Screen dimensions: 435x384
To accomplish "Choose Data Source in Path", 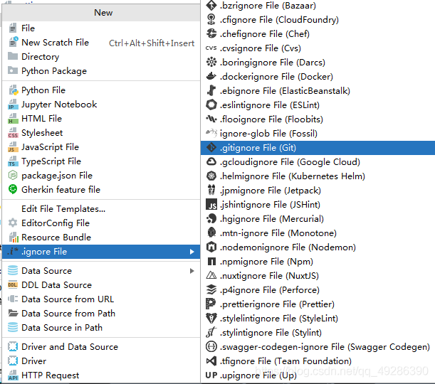I will pos(101,328).
